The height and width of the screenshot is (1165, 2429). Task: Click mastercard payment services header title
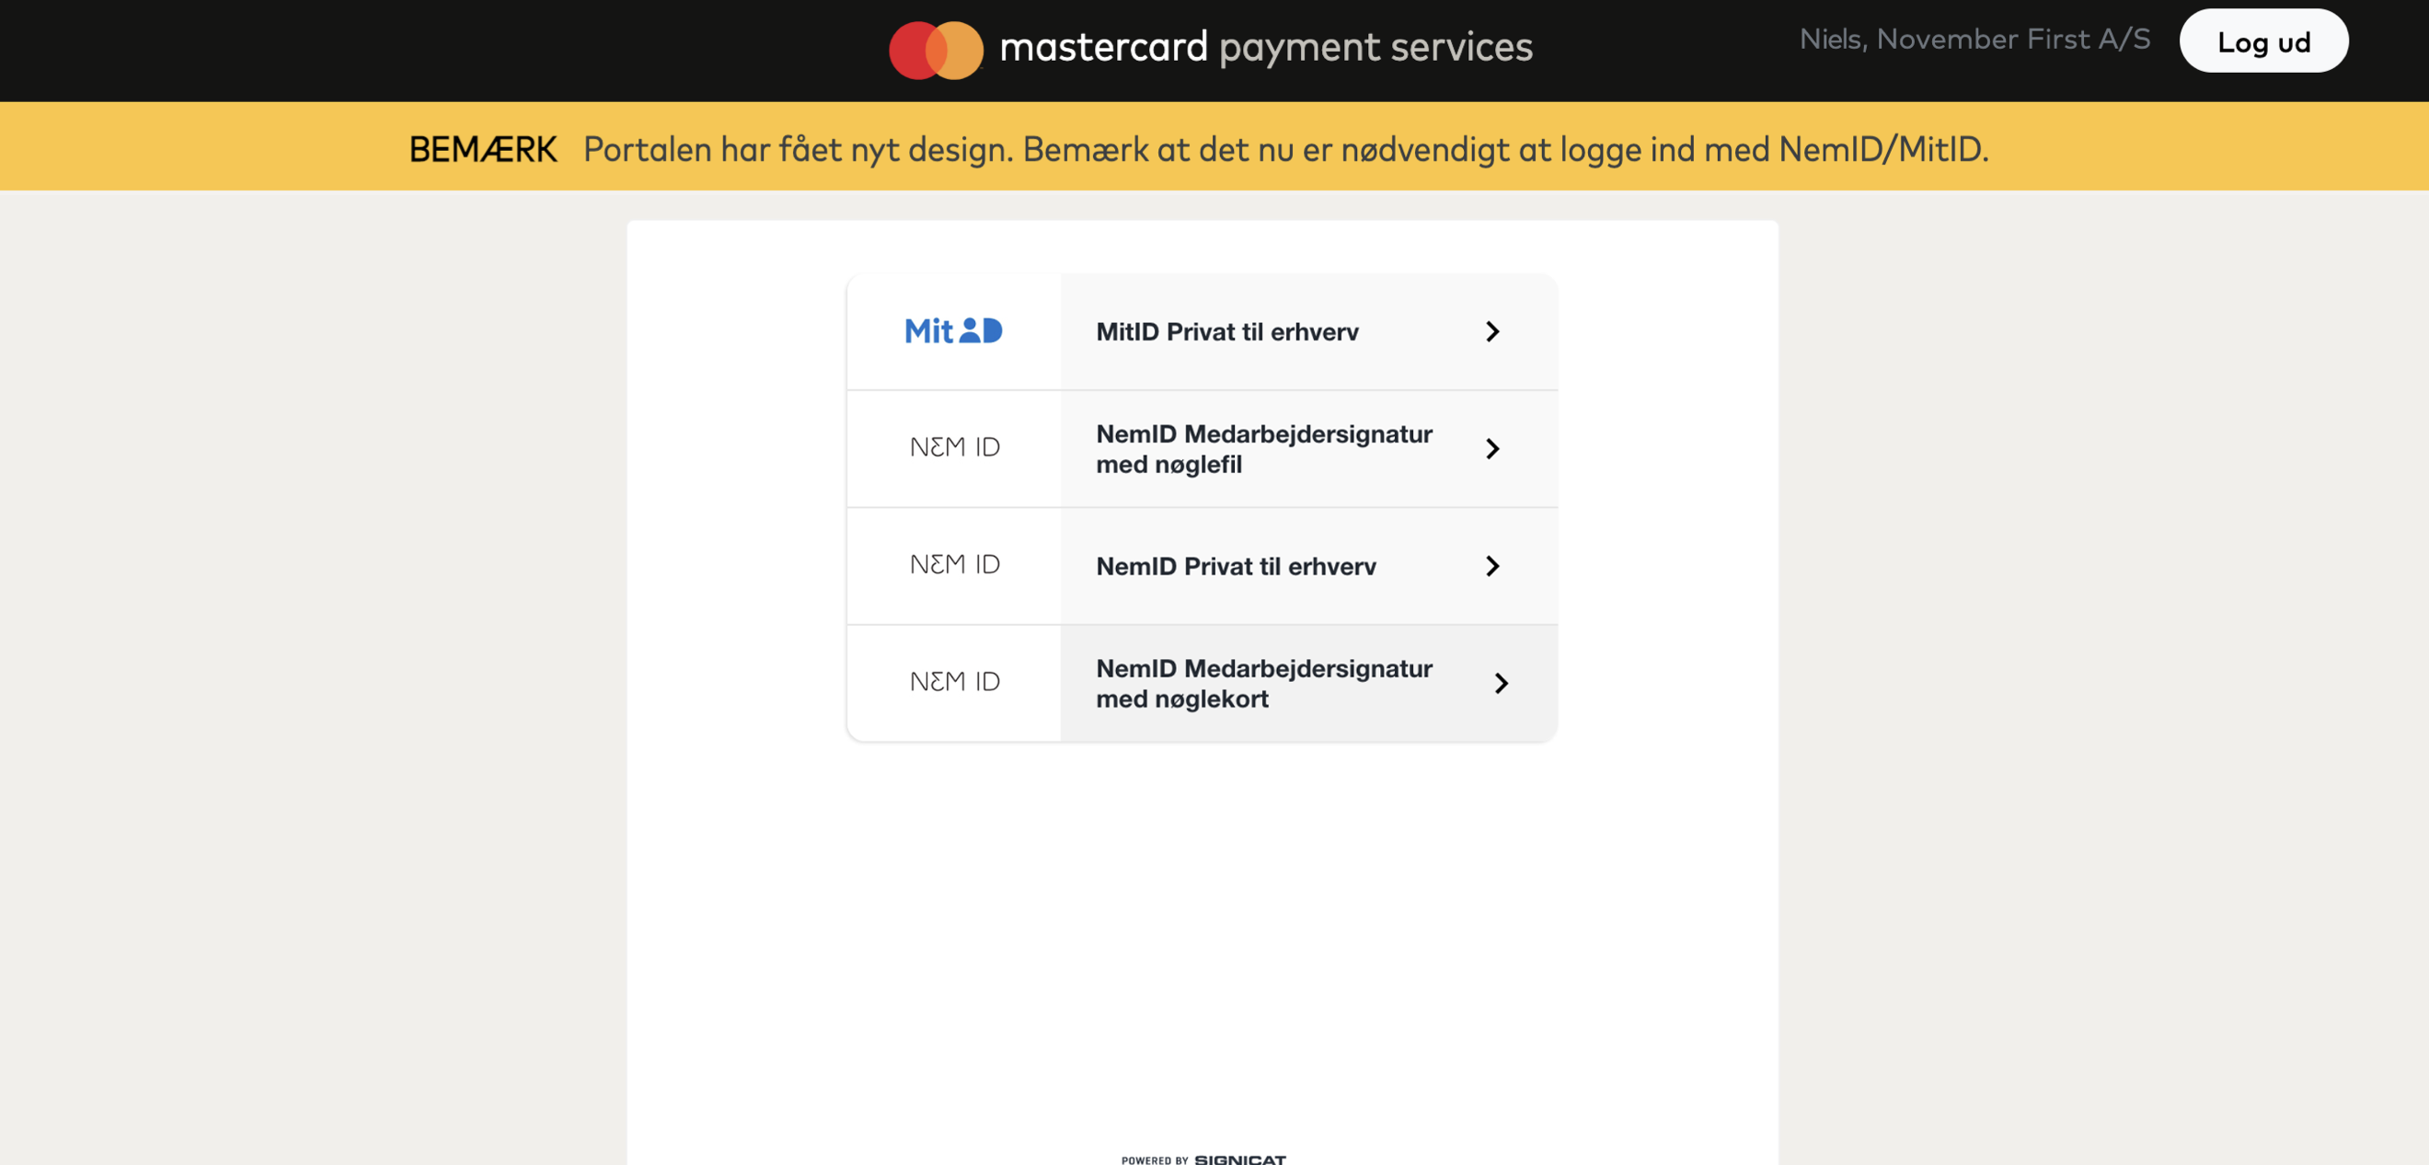coord(1265,47)
